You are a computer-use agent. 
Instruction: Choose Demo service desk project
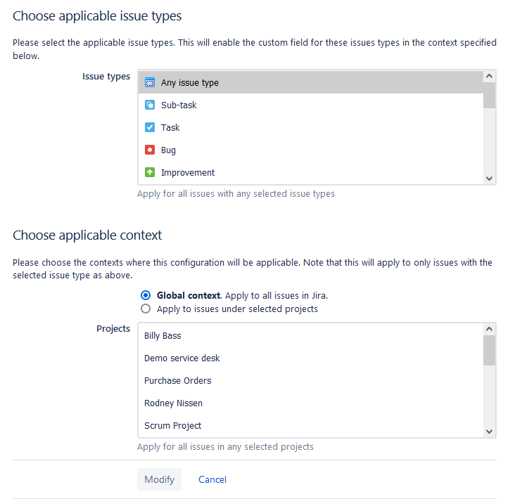coord(181,358)
